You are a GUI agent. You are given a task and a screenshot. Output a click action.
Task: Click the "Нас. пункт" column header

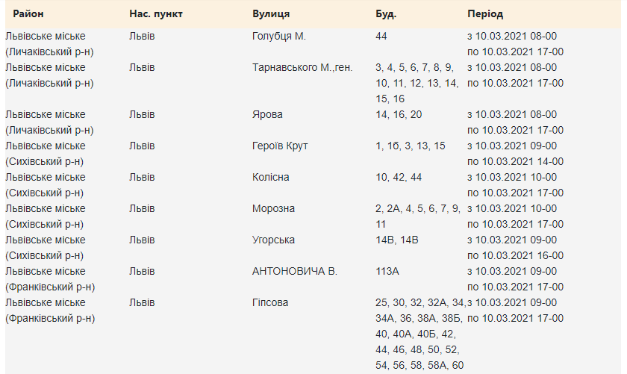156,14
